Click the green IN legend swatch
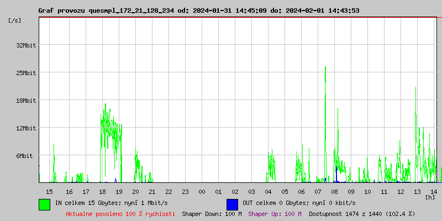 coord(44,204)
